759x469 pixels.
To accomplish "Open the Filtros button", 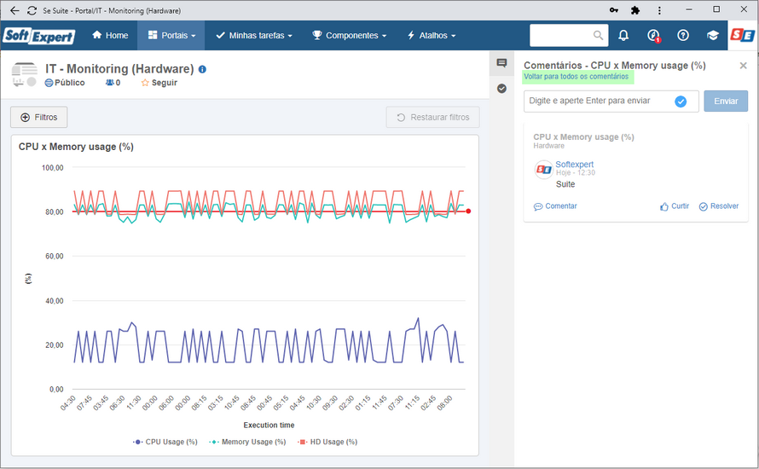I will click(x=38, y=117).
